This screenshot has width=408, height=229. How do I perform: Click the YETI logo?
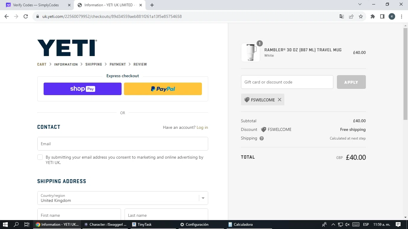pos(67,48)
